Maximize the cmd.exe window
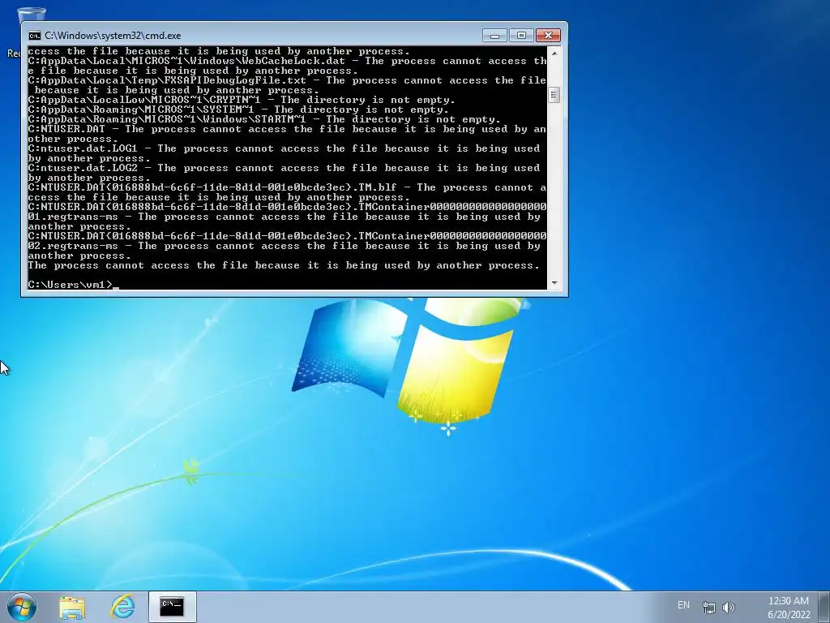 click(x=521, y=36)
